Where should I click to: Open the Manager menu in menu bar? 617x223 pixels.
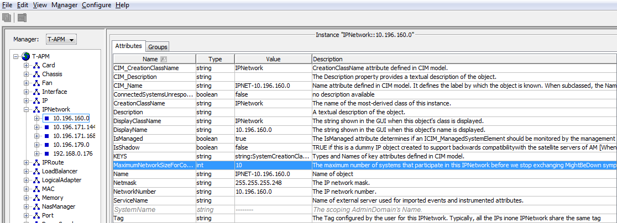pyautogui.click(x=64, y=5)
